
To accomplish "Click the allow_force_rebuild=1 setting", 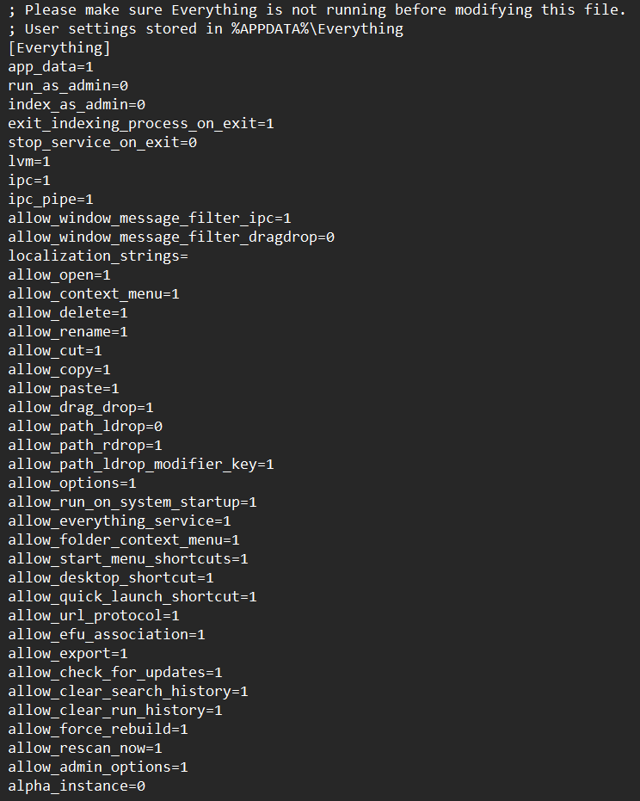I will (98, 729).
